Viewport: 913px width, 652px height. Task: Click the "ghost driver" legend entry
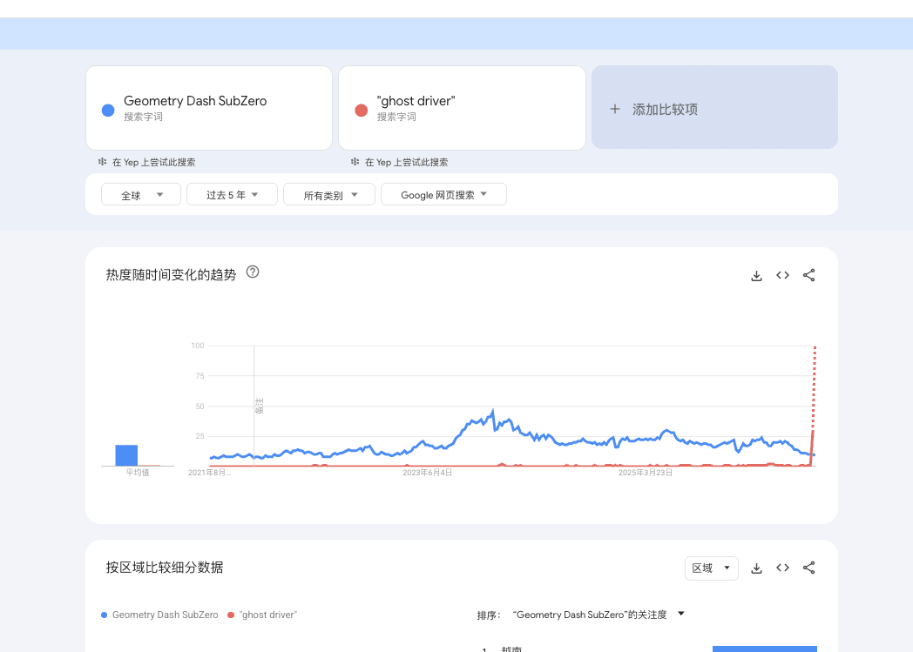[262, 615]
